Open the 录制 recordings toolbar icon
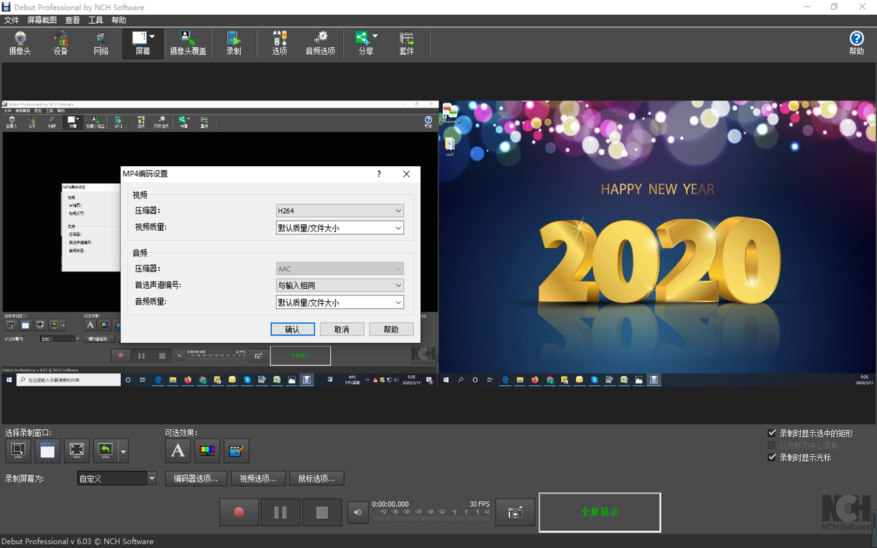This screenshot has height=548, width=877. [234, 43]
